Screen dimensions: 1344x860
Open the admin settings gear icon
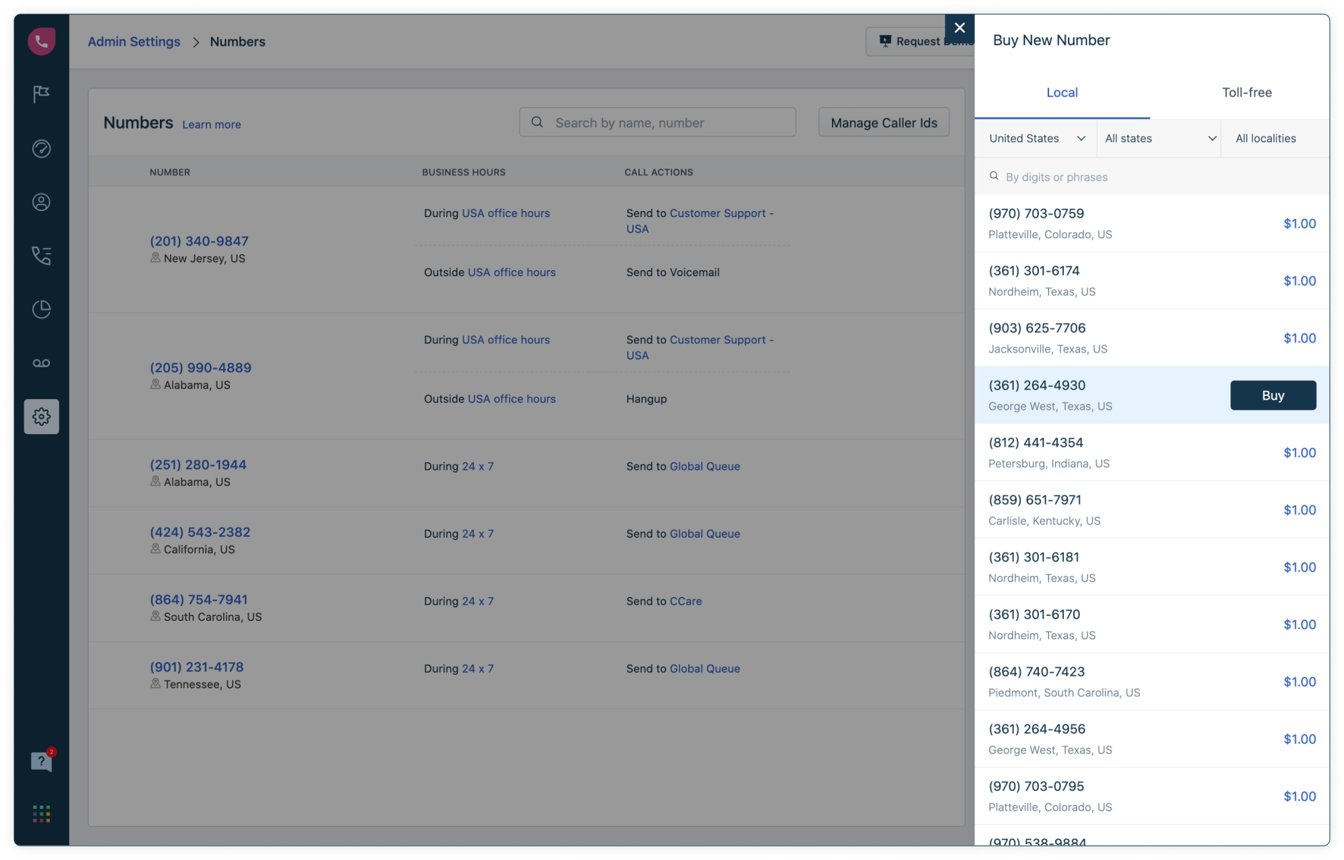pyautogui.click(x=41, y=417)
